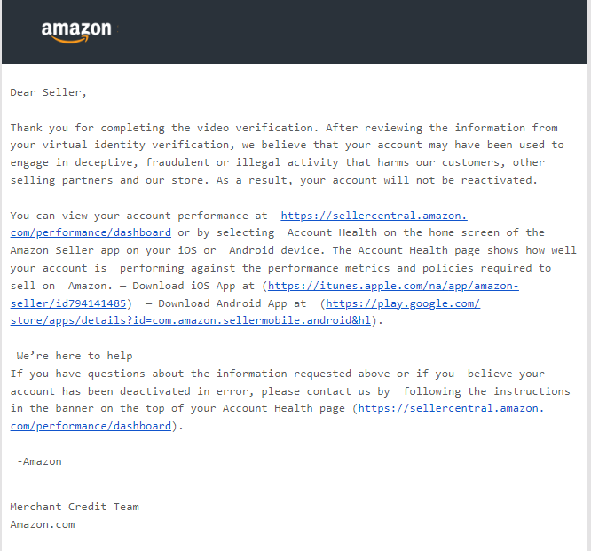Open the sellercentral link after "account performance at"

pyautogui.click(x=374, y=216)
